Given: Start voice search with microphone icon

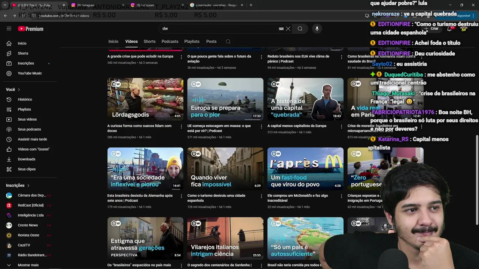Looking at the screenshot, I should (317, 29).
